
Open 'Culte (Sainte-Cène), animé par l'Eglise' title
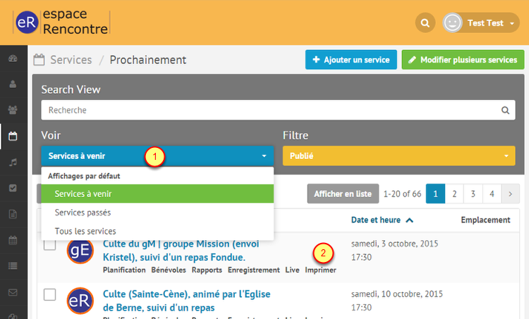pos(187,301)
